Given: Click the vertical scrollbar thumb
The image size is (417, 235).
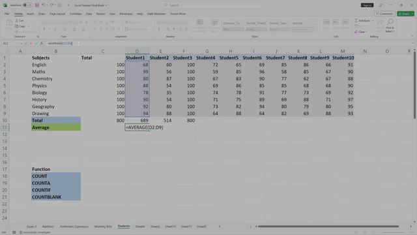Looking at the screenshot, I should (x=414, y=85).
